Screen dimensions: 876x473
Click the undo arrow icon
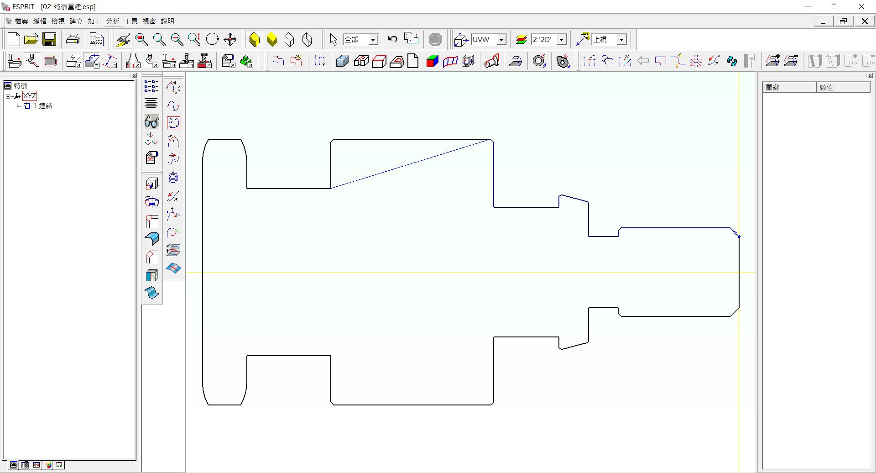pos(392,39)
